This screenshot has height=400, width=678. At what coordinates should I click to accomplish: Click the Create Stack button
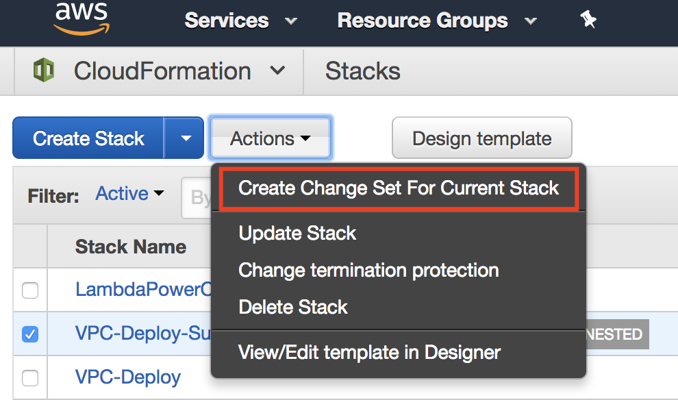tap(88, 138)
